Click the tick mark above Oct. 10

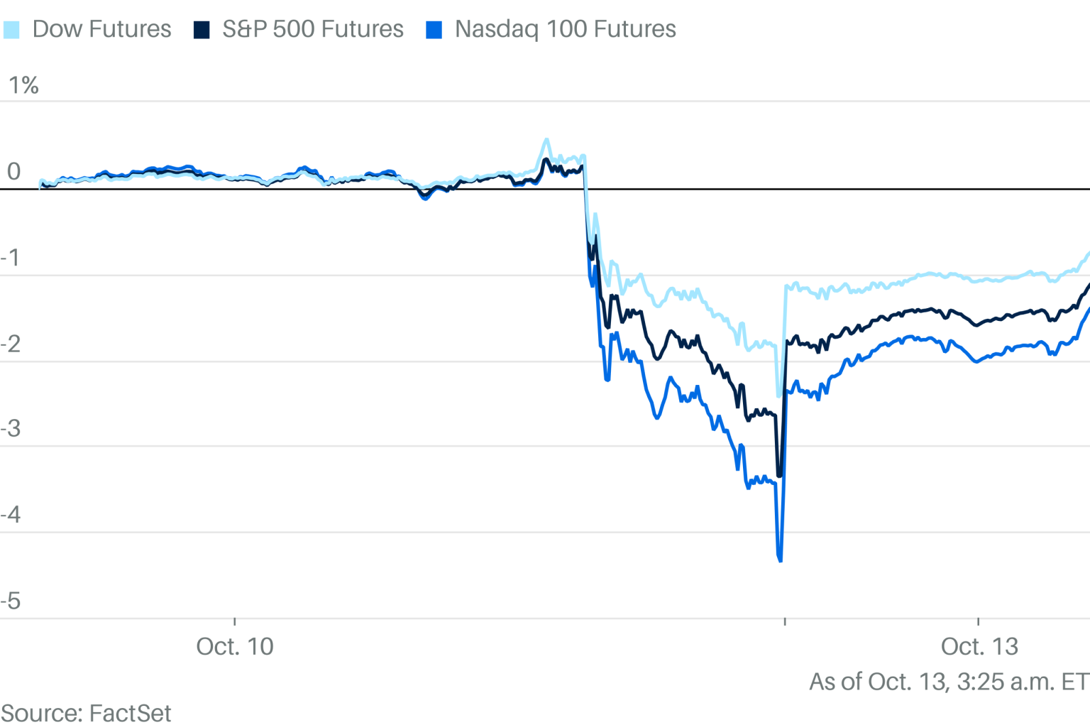click(235, 622)
